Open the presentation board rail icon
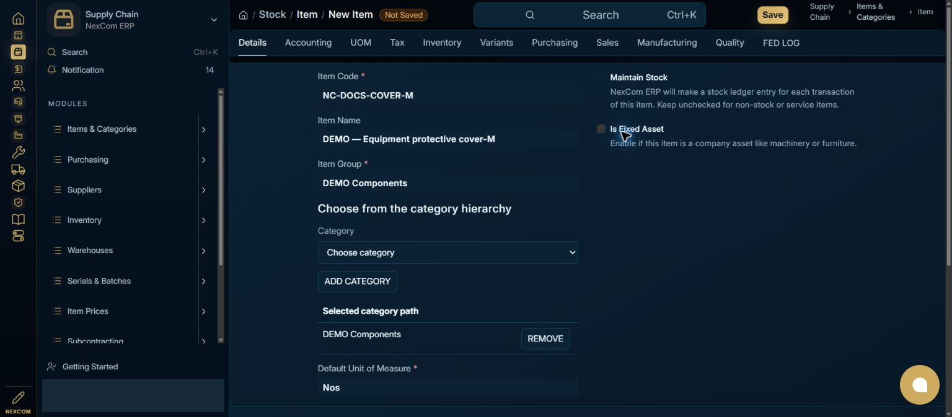Image resolution: width=952 pixels, height=417 pixels. click(18, 119)
